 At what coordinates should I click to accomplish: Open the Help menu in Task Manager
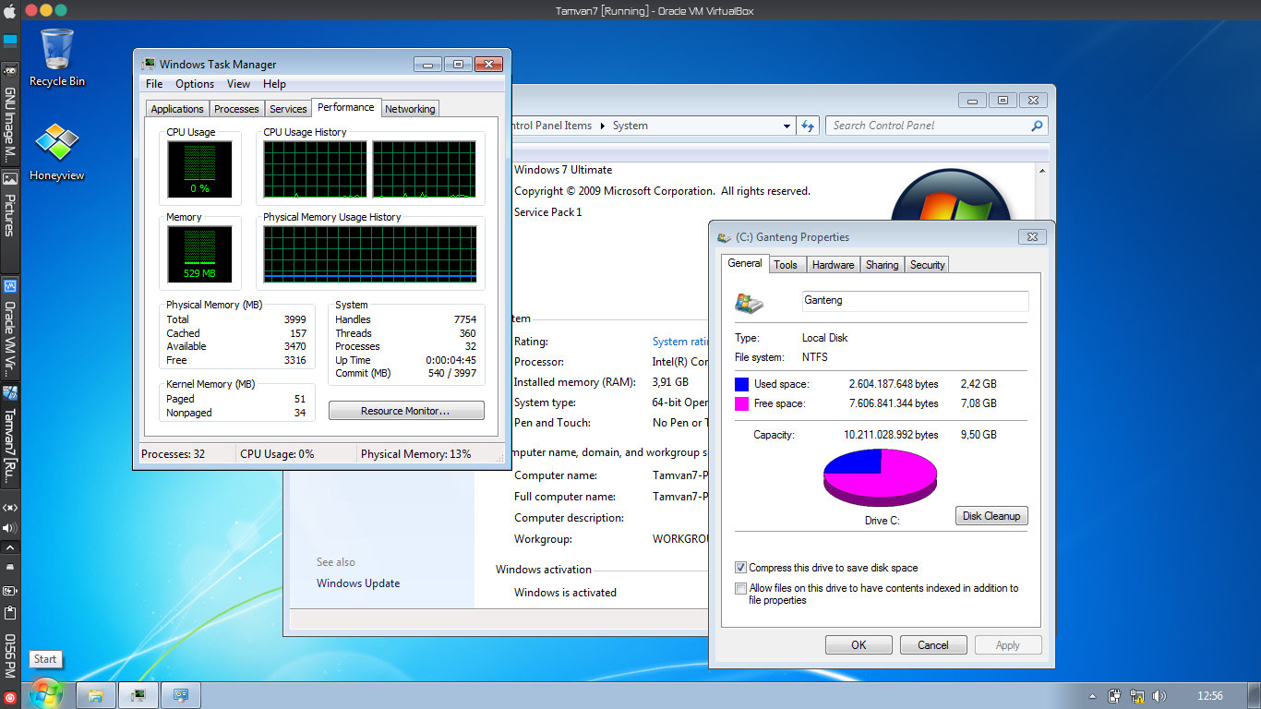point(274,84)
